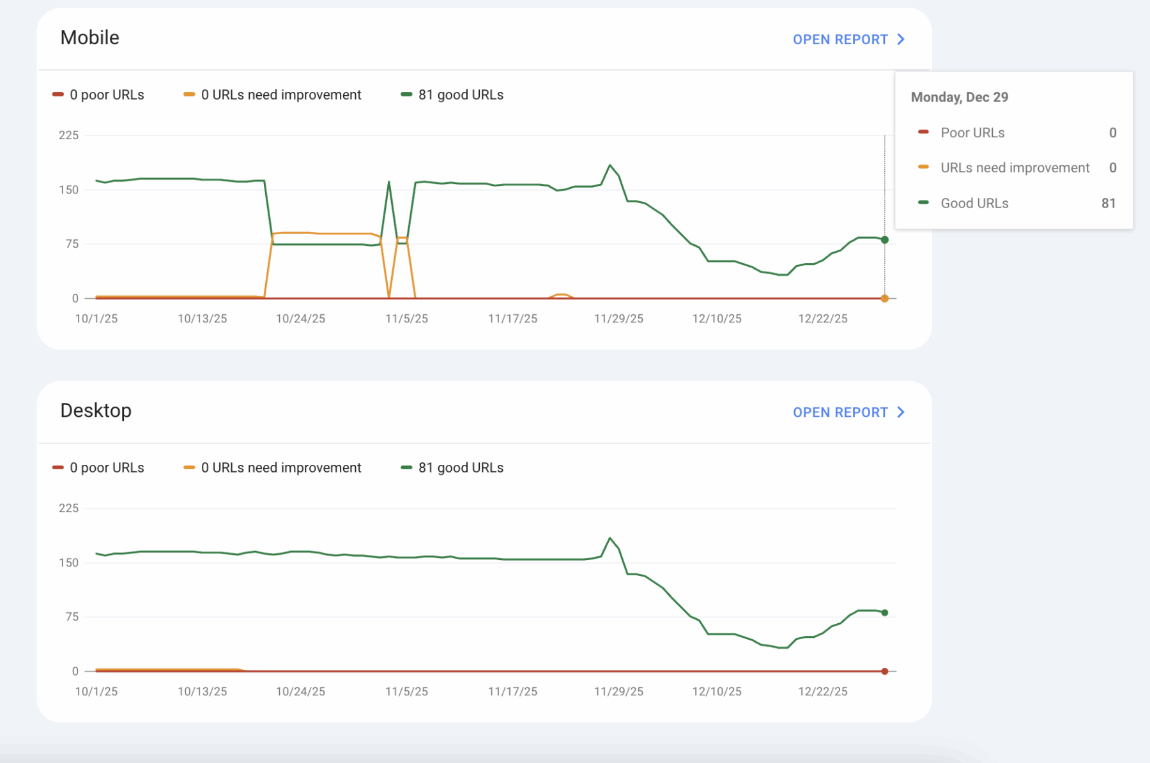Click the 12/10/25 date label on Desktop chart
This screenshot has width=1150, height=763.
coord(717,691)
